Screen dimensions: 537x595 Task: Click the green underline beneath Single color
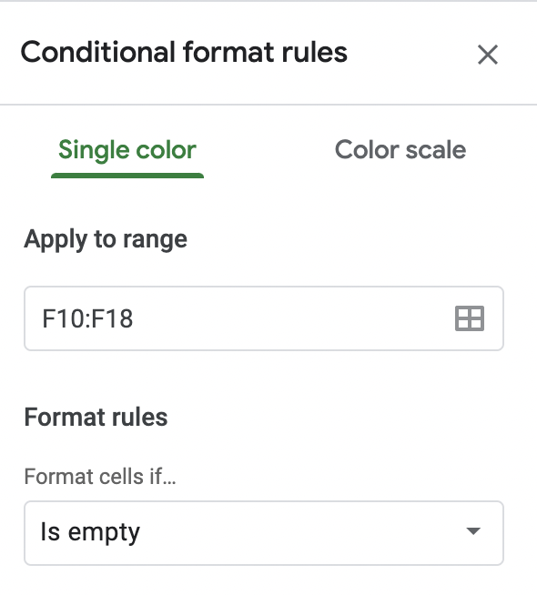(x=127, y=176)
